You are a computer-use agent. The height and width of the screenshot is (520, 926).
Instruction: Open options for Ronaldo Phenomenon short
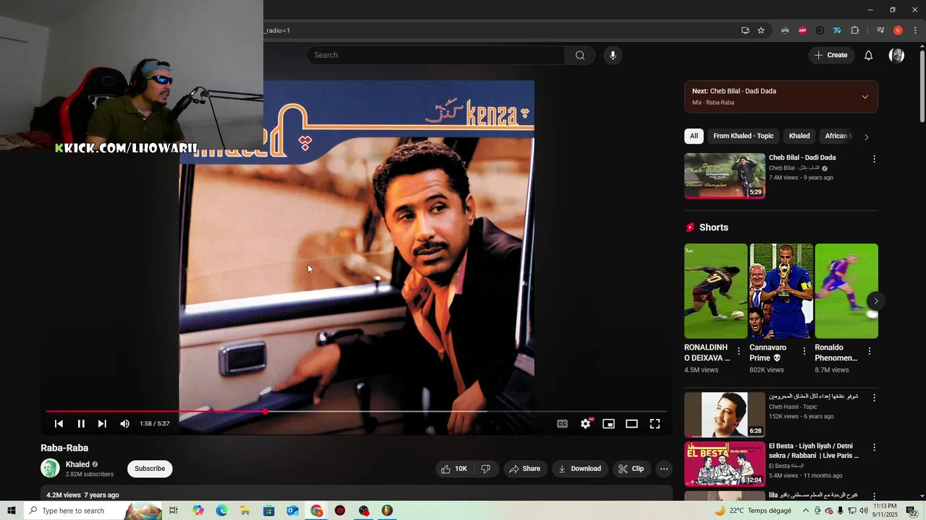pos(870,351)
